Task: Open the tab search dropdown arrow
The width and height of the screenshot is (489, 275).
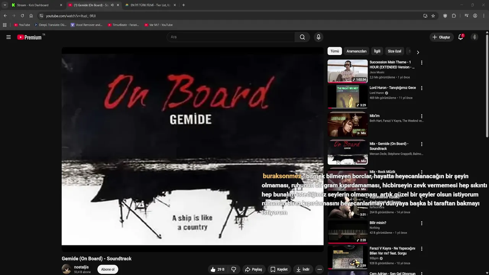Action: (x=5, y=5)
